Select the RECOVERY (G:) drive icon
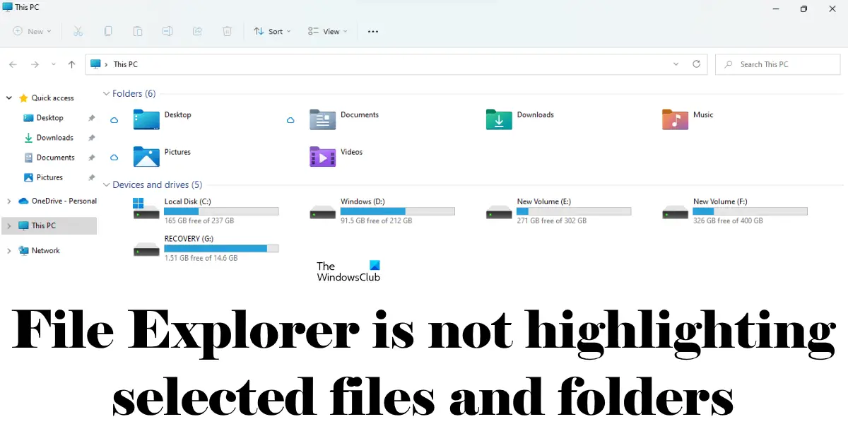 pos(146,249)
